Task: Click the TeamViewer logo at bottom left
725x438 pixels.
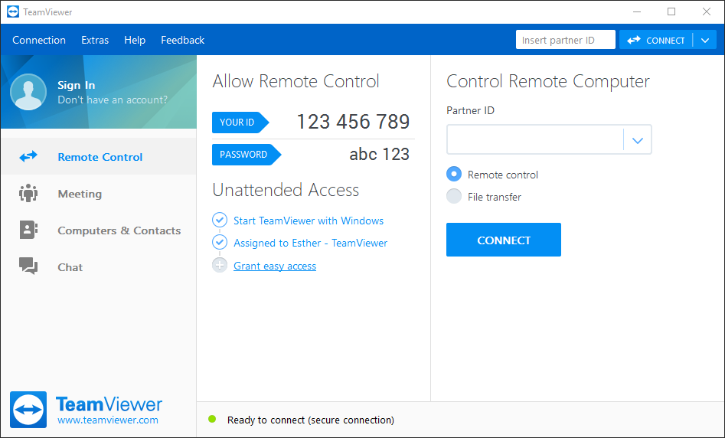Action: 28,410
